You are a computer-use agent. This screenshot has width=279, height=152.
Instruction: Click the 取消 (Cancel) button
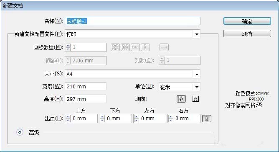coord(247,34)
